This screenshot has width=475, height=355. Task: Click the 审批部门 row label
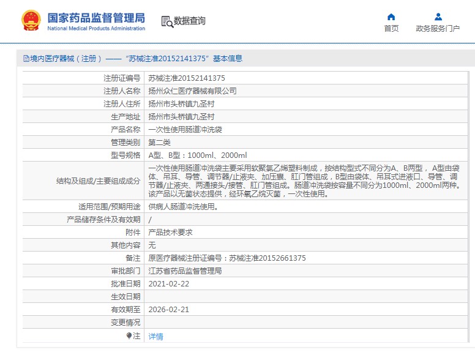pos(125,271)
